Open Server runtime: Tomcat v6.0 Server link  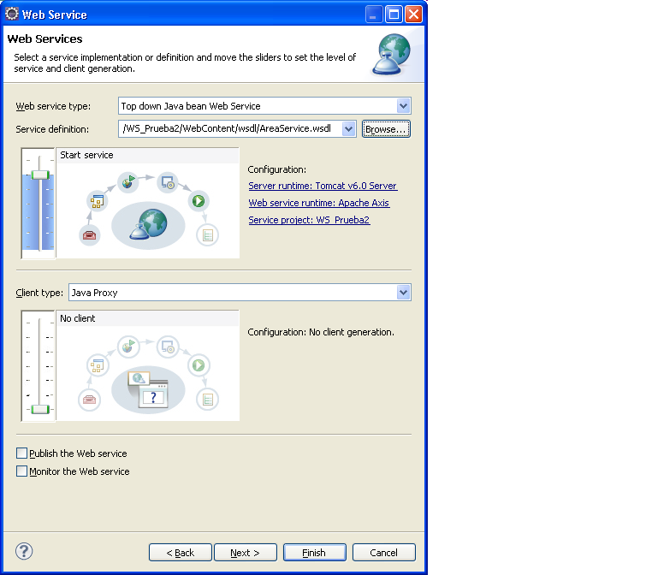click(323, 186)
